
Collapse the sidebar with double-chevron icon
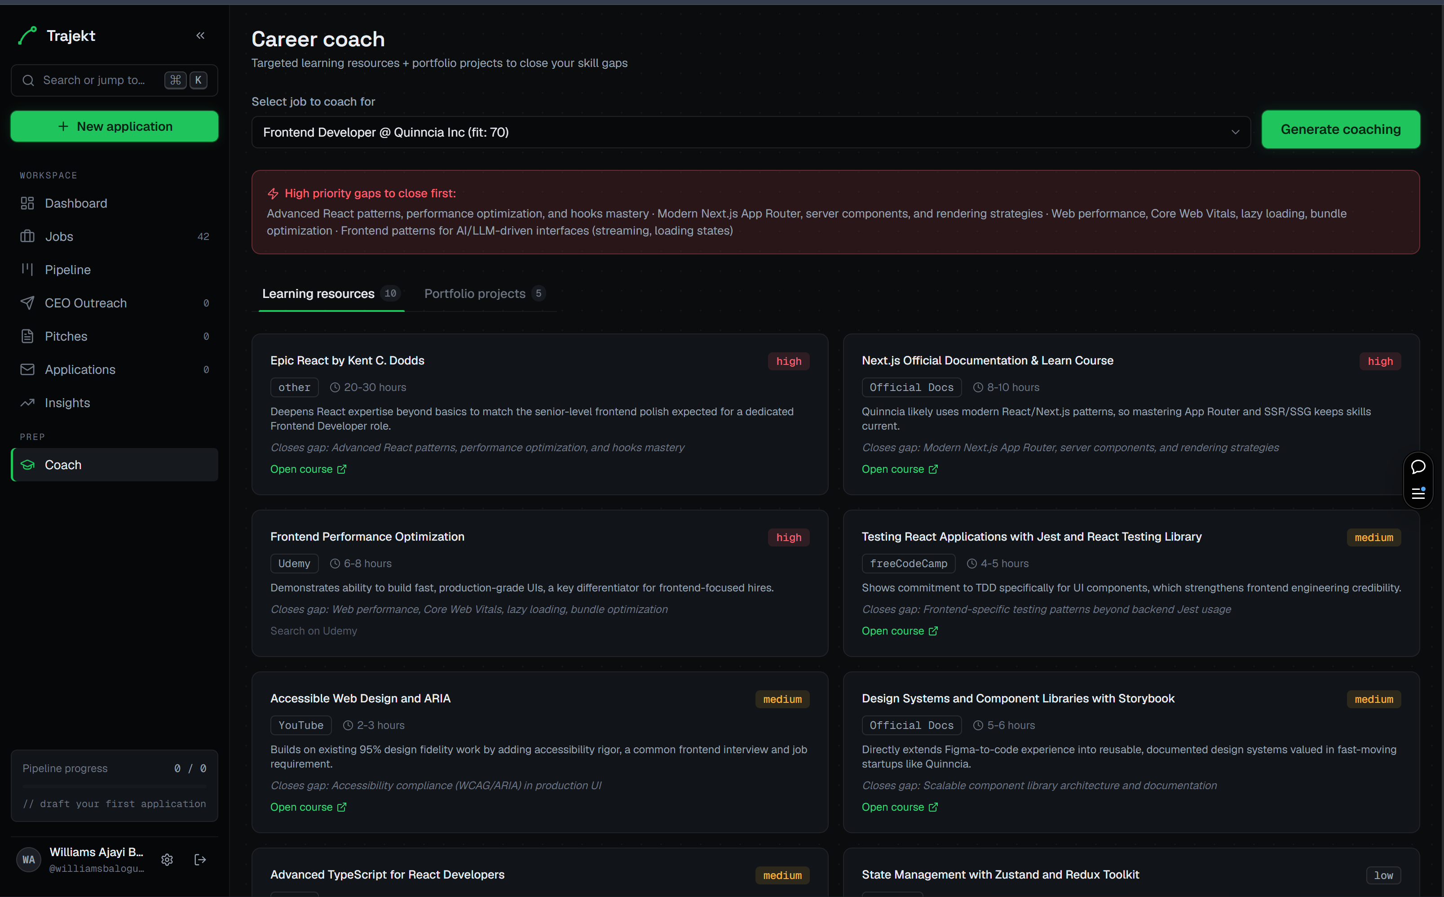[x=200, y=36]
